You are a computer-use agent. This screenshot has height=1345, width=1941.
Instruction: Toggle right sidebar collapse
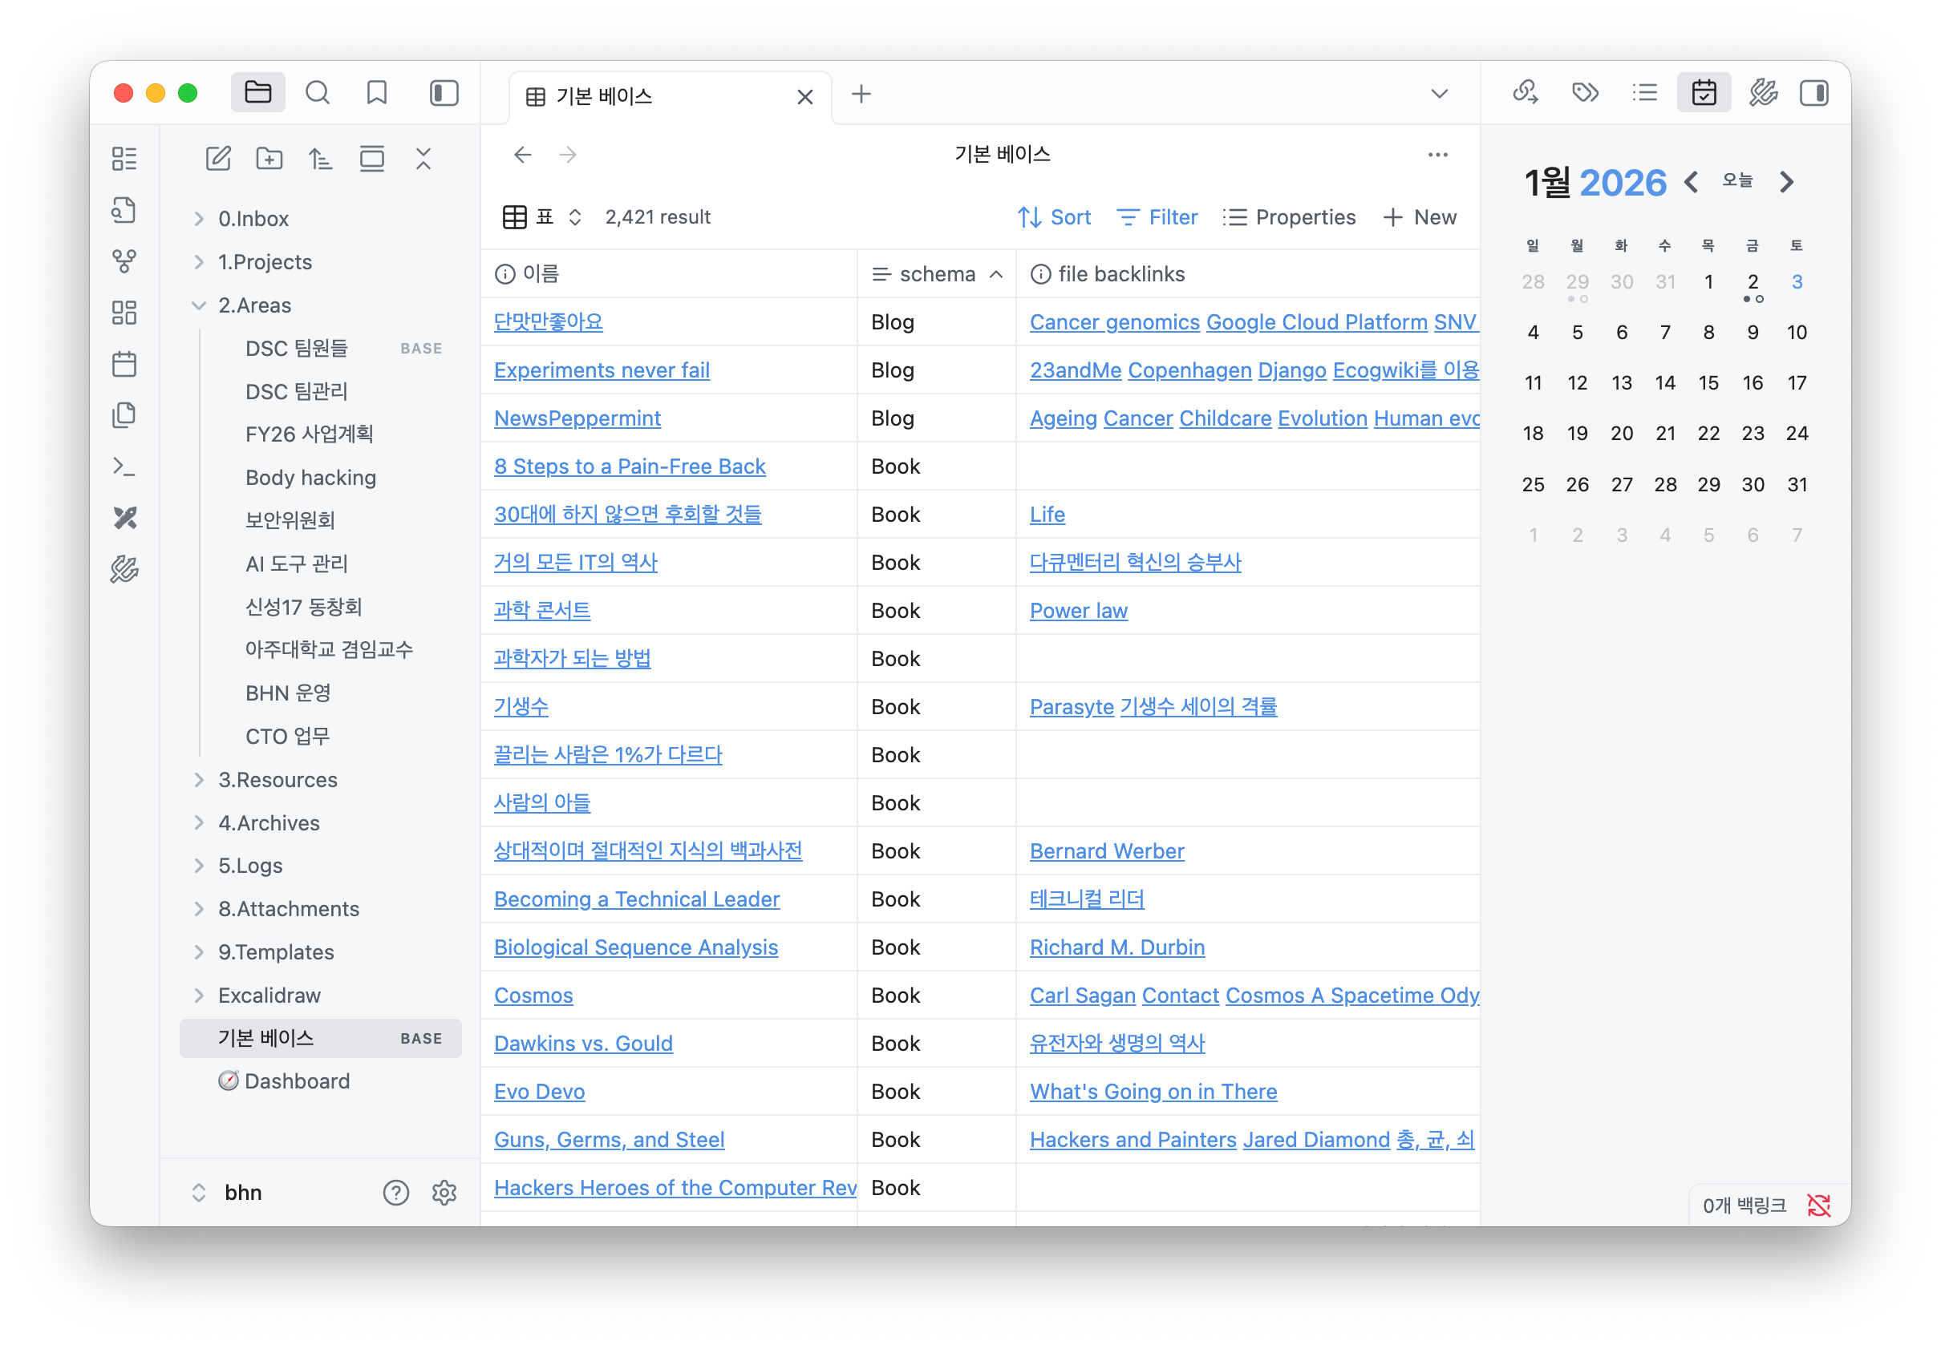(x=1813, y=93)
